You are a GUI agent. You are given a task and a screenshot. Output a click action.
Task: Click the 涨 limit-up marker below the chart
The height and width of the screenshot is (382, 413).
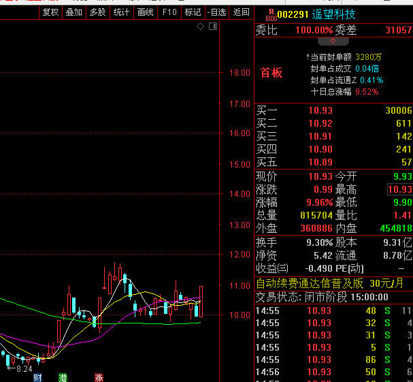[x=99, y=377]
